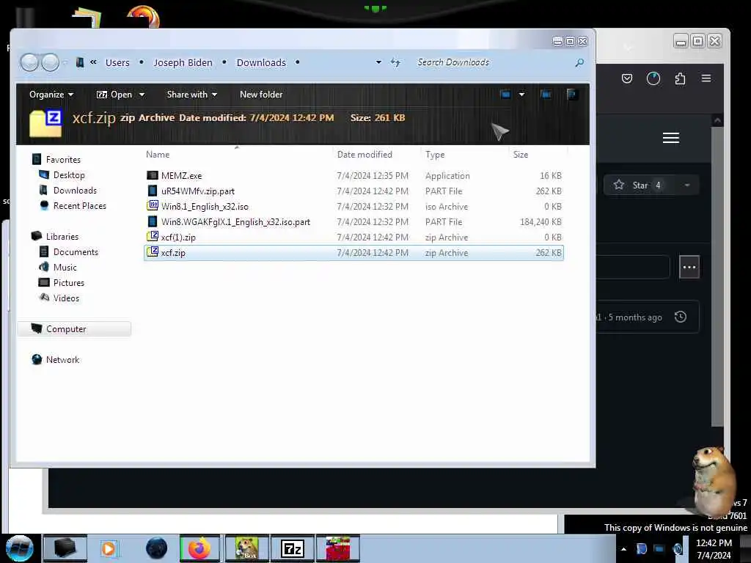
Task: Click the Back navigation arrow in Explorer
Action: (x=29, y=62)
